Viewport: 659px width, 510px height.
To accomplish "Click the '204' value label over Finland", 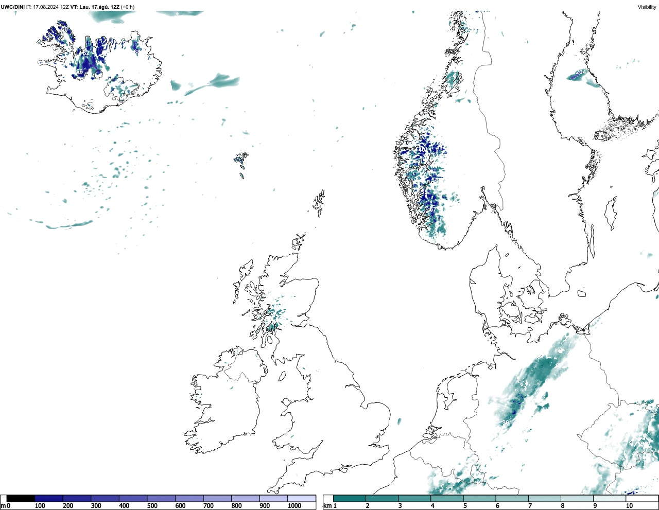I will coord(581,73).
